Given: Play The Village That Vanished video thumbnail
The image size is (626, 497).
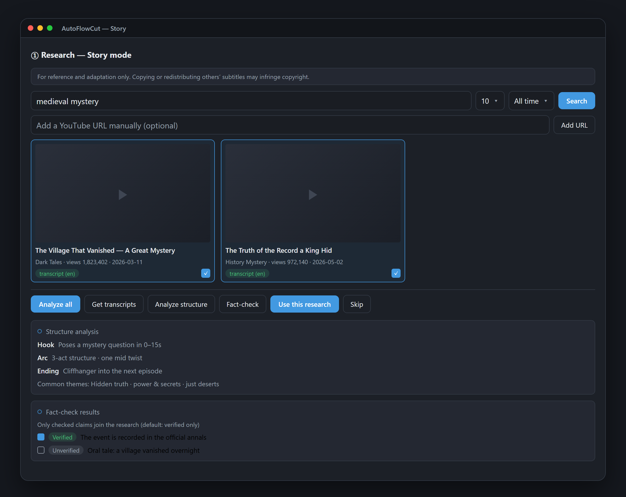Looking at the screenshot, I should pos(122,193).
